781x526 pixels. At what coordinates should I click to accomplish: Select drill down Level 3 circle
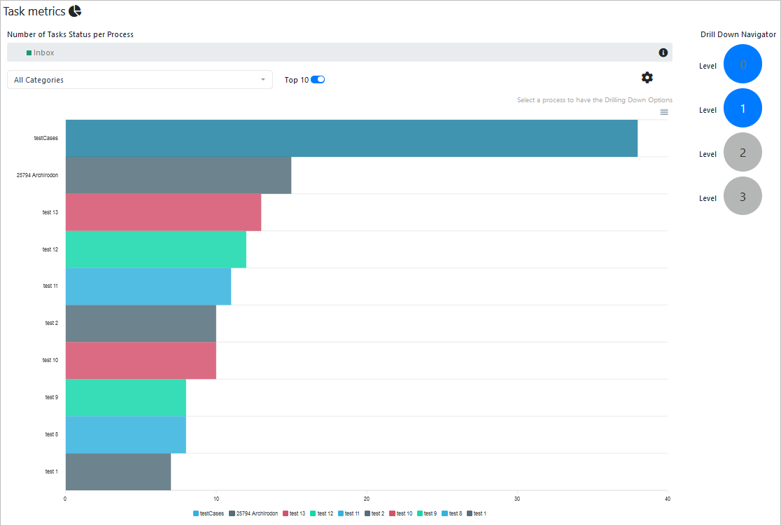point(743,196)
